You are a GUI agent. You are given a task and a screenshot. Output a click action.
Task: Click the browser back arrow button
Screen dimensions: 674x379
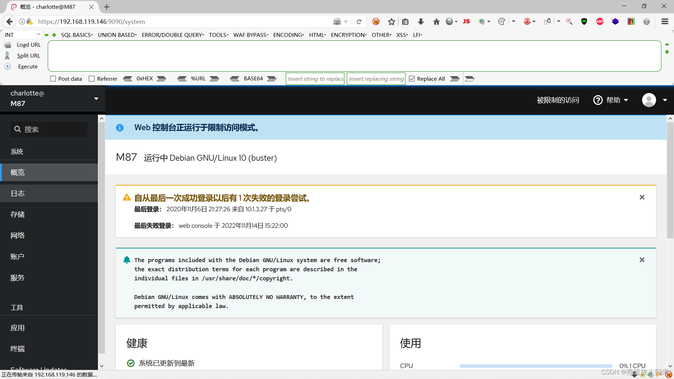click(9, 21)
